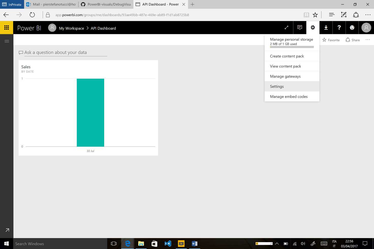Viewport: 374px width, 249px height.
Task: Collapse the left navigation with the hamburger icon
Action: click(x=7, y=41)
